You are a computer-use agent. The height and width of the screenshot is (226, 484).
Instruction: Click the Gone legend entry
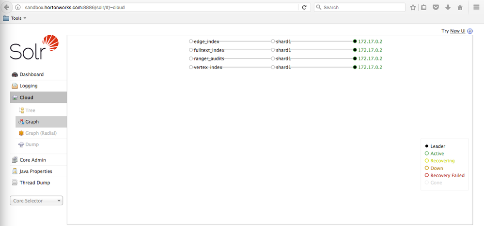(434, 183)
